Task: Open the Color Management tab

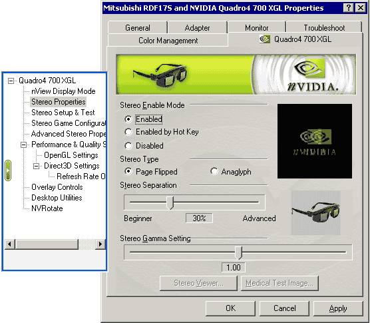Action: click(168, 41)
